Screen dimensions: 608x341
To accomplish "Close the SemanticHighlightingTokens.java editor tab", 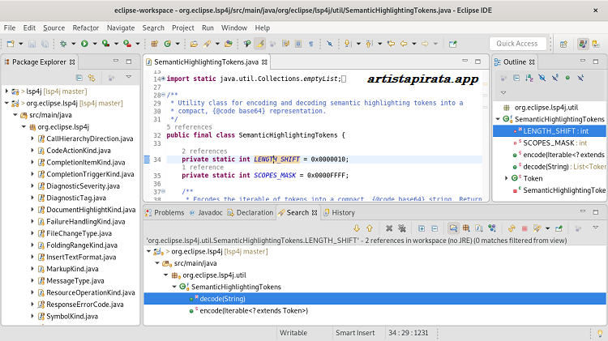I will [x=264, y=62].
